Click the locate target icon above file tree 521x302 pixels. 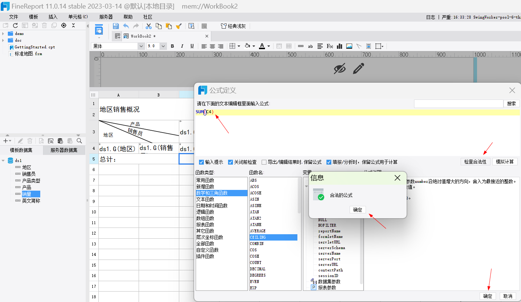(64, 25)
